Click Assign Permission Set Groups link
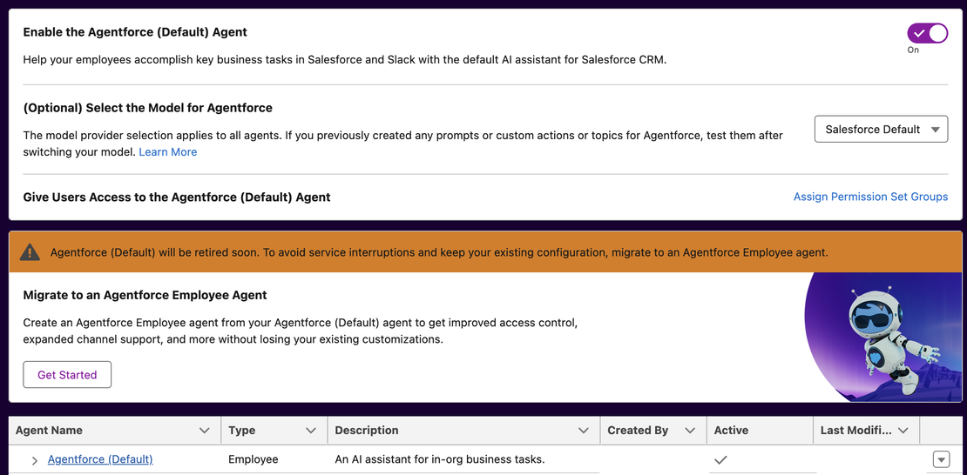Image resolution: width=967 pixels, height=475 pixels. (x=870, y=197)
